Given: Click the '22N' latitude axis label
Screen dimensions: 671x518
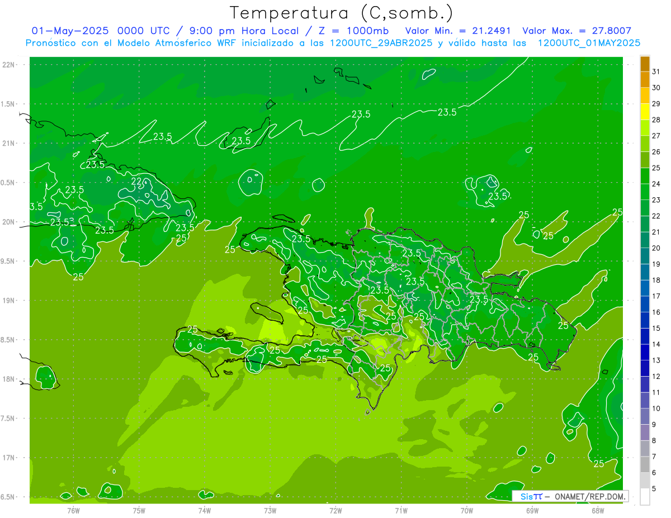Looking at the screenshot, I should point(9,65).
